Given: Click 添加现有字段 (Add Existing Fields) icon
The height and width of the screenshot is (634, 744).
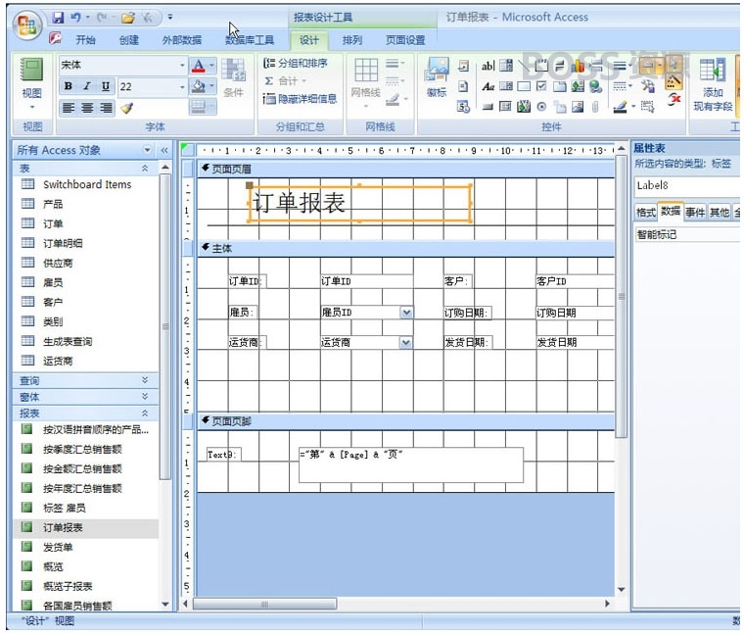Looking at the screenshot, I should (x=713, y=84).
